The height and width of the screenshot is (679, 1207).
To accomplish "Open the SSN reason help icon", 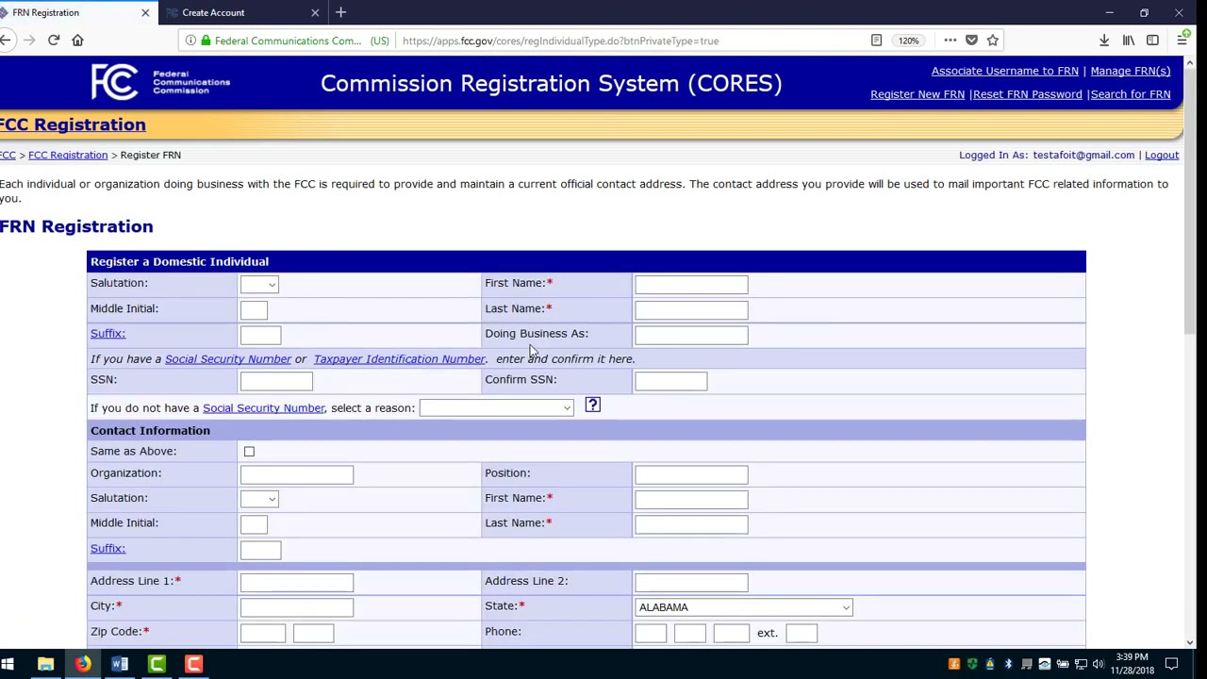I will [x=592, y=406].
